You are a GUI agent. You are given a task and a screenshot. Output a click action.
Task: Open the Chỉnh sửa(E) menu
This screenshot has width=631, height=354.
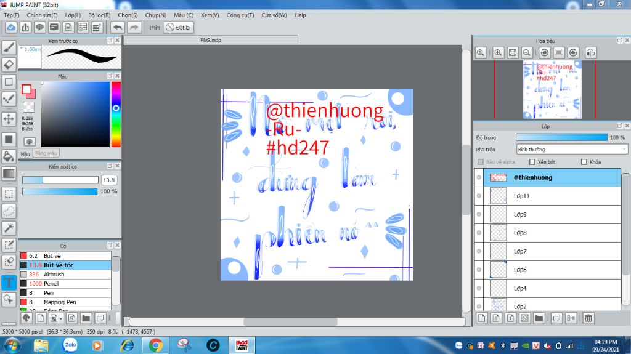(43, 15)
